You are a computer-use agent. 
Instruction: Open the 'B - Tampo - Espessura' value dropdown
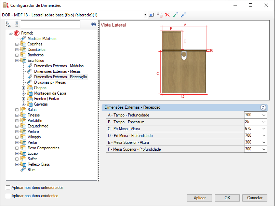[x=264, y=122]
